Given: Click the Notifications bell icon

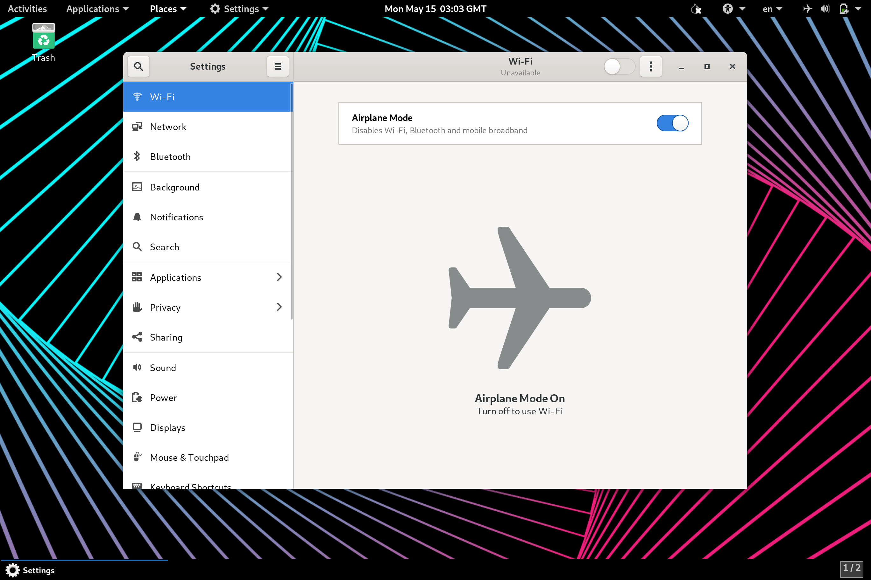Looking at the screenshot, I should pos(137,217).
